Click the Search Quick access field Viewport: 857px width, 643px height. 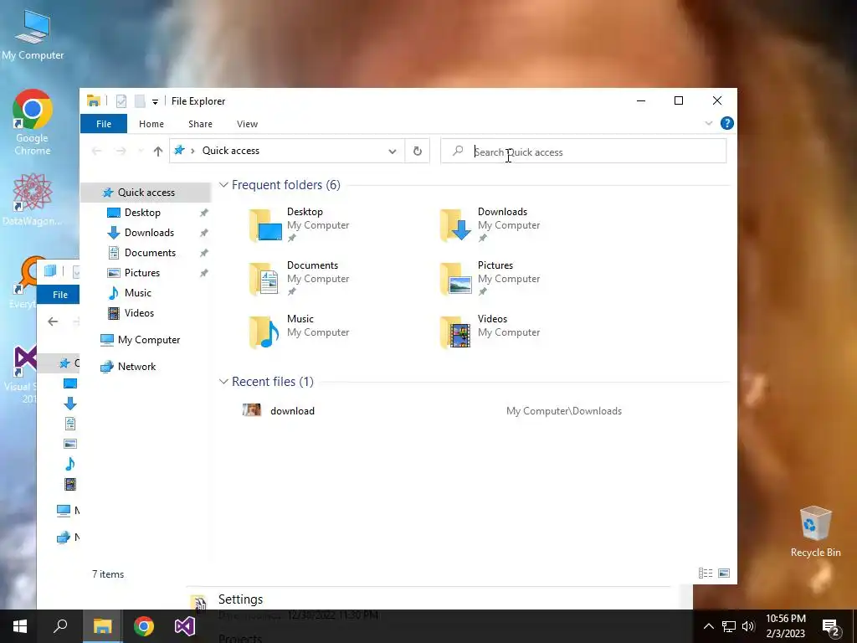(583, 152)
